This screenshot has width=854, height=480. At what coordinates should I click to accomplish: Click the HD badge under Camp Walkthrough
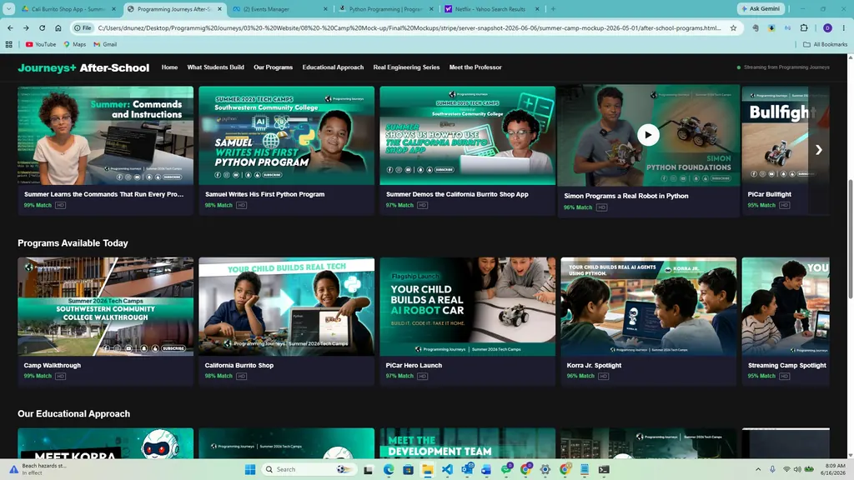click(60, 376)
